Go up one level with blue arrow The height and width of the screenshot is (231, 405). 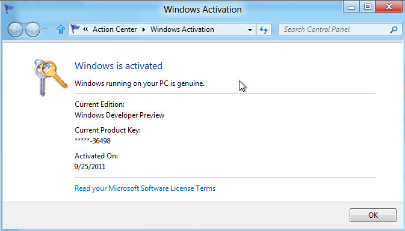pyautogui.click(x=61, y=29)
